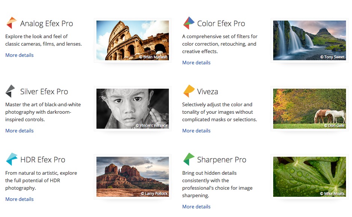Open More details under Silver Efex Pro
This screenshot has height=217, width=352.
tap(20, 131)
